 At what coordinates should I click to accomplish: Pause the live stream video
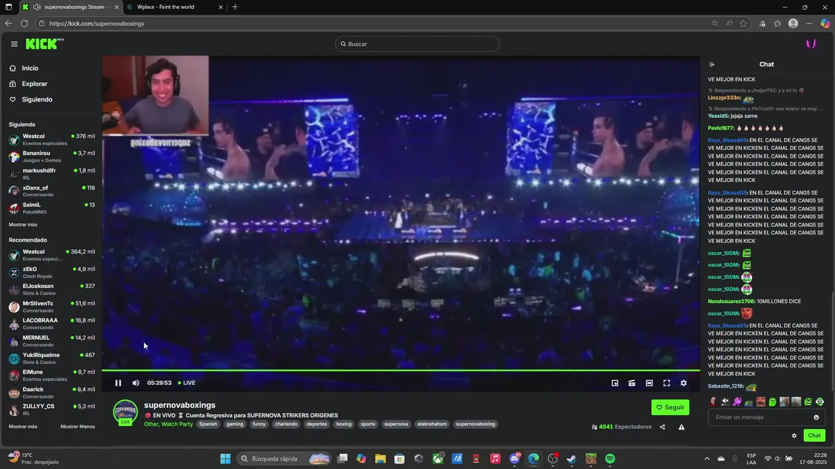click(118, 383)
